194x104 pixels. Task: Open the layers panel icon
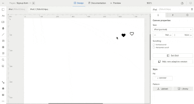tap(3, 89)
